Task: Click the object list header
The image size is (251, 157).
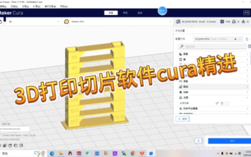Action: [6, 124]
